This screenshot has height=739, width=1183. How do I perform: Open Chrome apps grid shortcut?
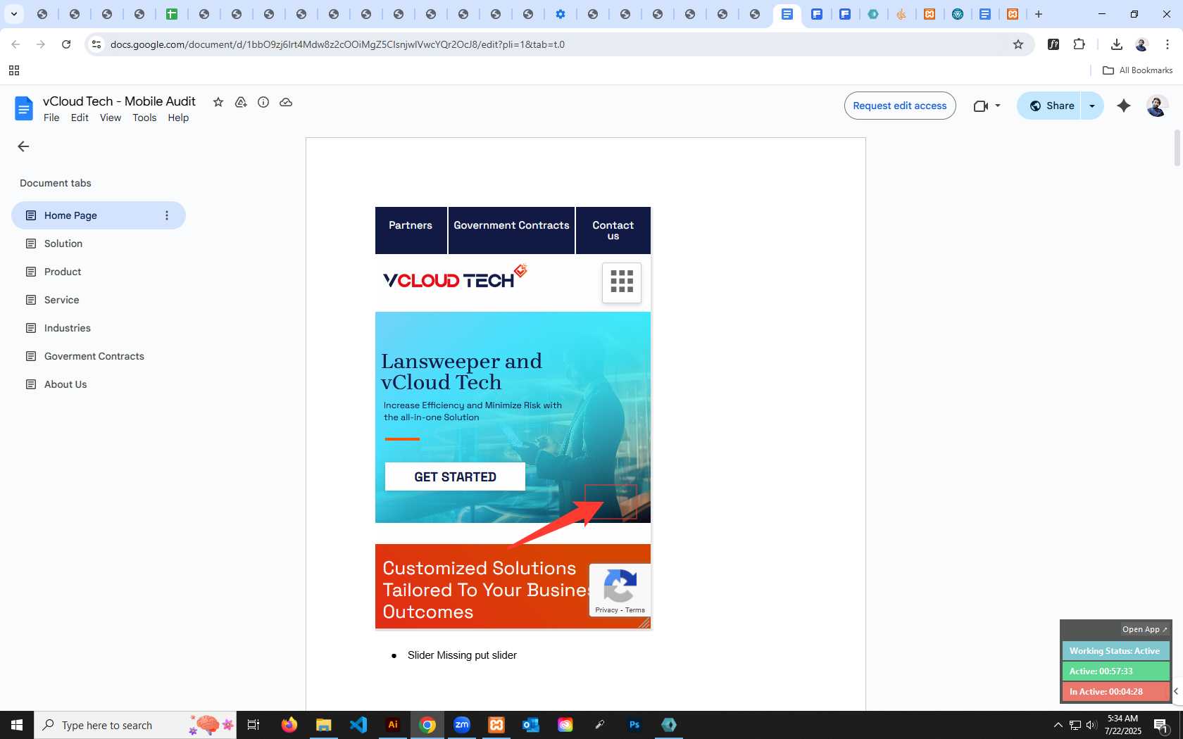[14, 70]
